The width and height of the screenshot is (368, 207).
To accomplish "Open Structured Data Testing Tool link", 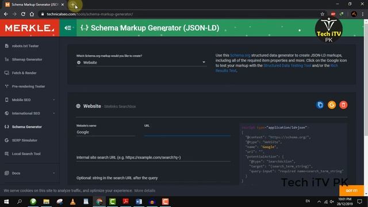I will pyautogui.click(x=287, y=66).
